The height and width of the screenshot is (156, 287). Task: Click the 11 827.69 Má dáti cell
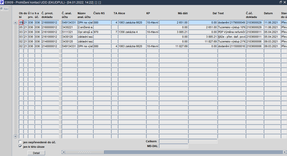pyautogui.click(x=173, y=46)
